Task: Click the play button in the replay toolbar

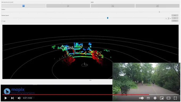Action: 68,6
